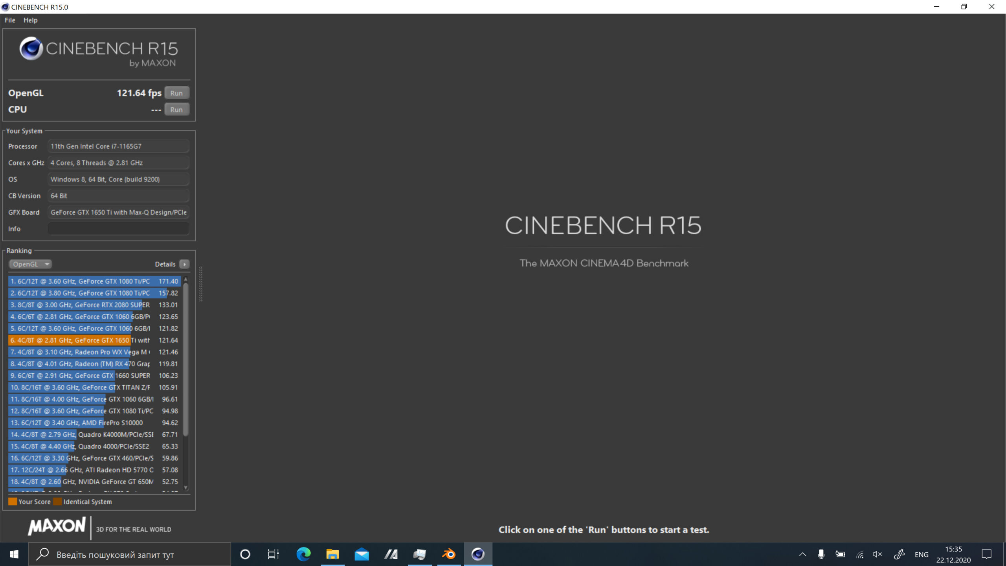Click the OS field
Viewport: 1006px width, 566px height.
point(118,179)
